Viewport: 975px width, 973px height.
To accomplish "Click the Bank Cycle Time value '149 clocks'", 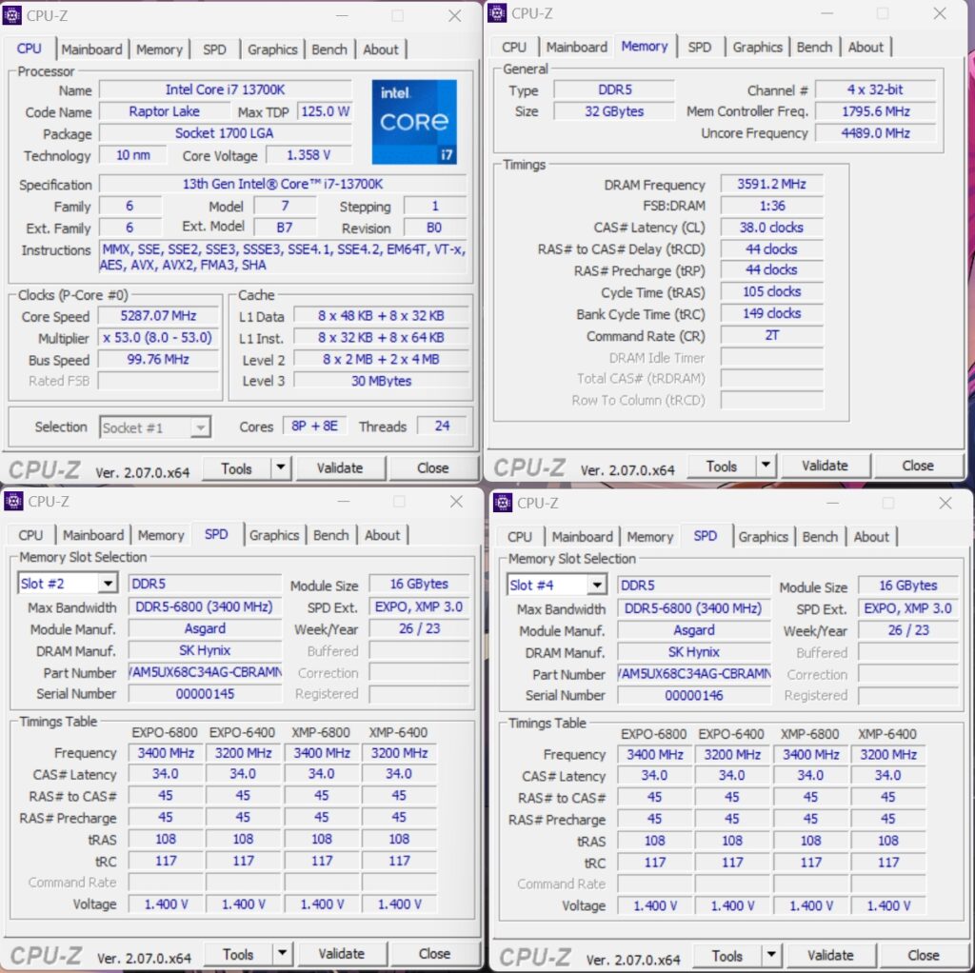I will tap(771, 313).
